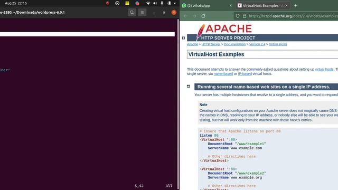Screen dimensions: 338x190
Task: Open the name-based link
Action: pyautogui.click(x=223, y=74)
